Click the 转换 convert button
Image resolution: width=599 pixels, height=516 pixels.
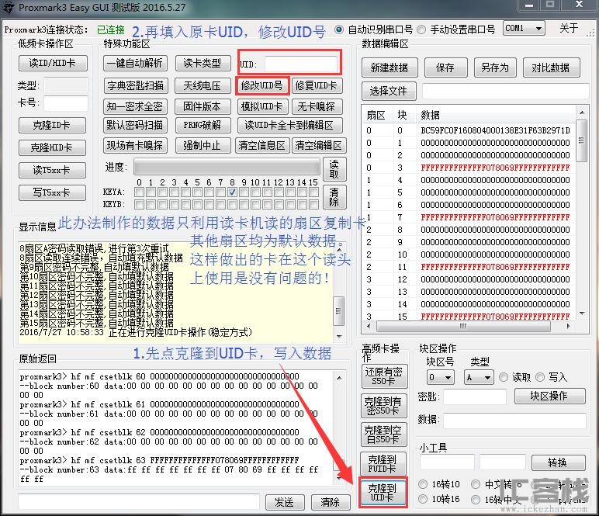(558, 462)
